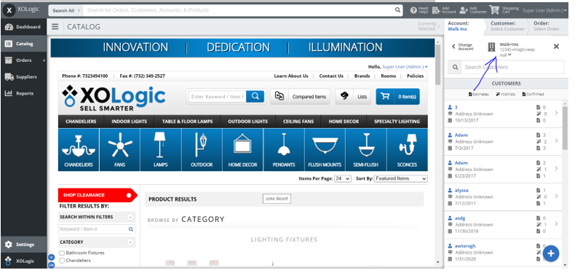Open Reports in the sidebar
Screen dimensions: 575x270
pos(23,93)
